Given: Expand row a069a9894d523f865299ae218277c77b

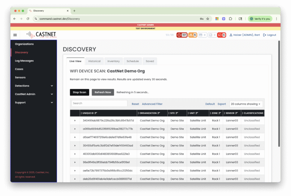Looking at the screenshot, I should coord(75,129).
